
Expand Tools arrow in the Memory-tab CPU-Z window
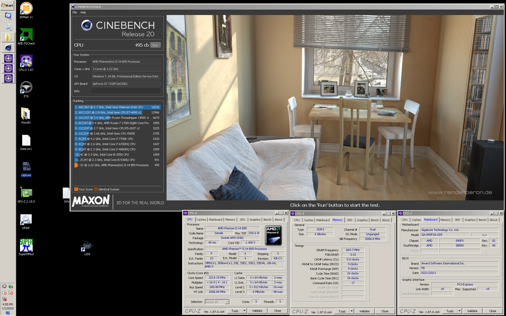[x=352, y=311]
